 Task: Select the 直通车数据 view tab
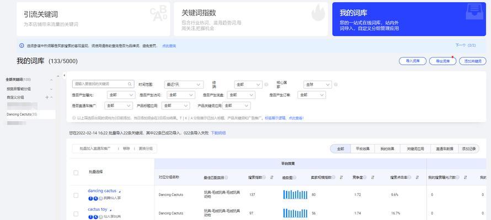444,149
